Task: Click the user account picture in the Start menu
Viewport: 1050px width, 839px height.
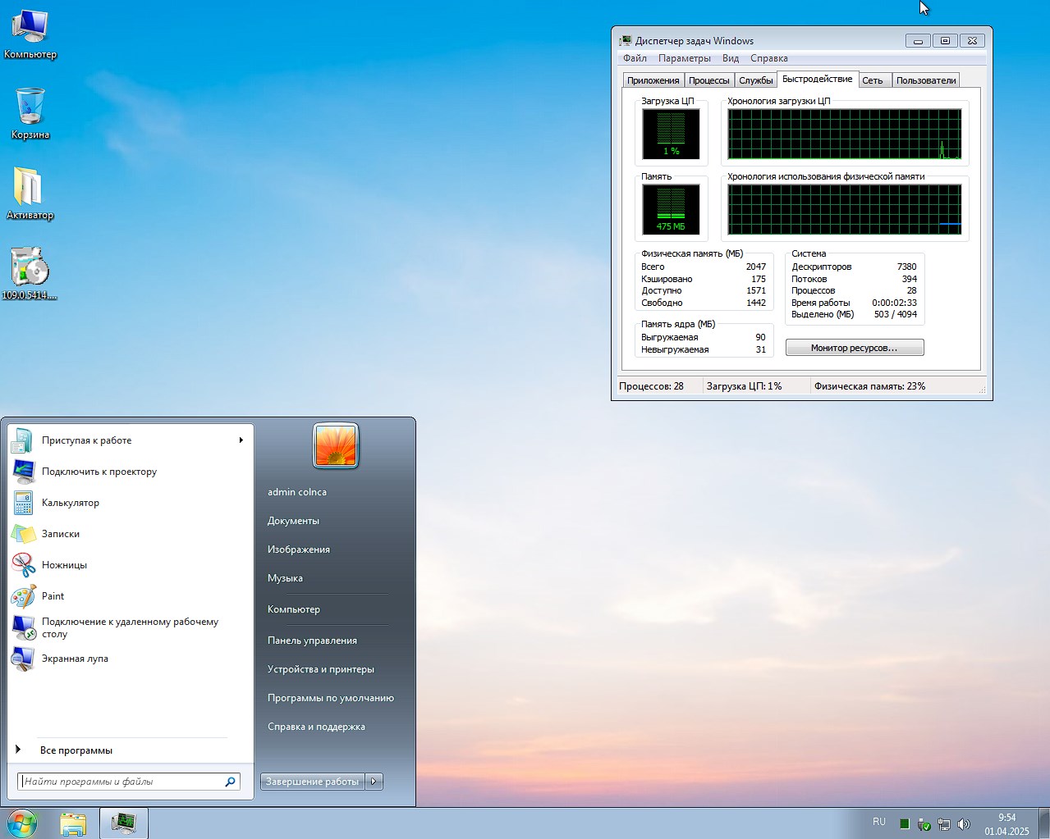Action: pos(336,445)
